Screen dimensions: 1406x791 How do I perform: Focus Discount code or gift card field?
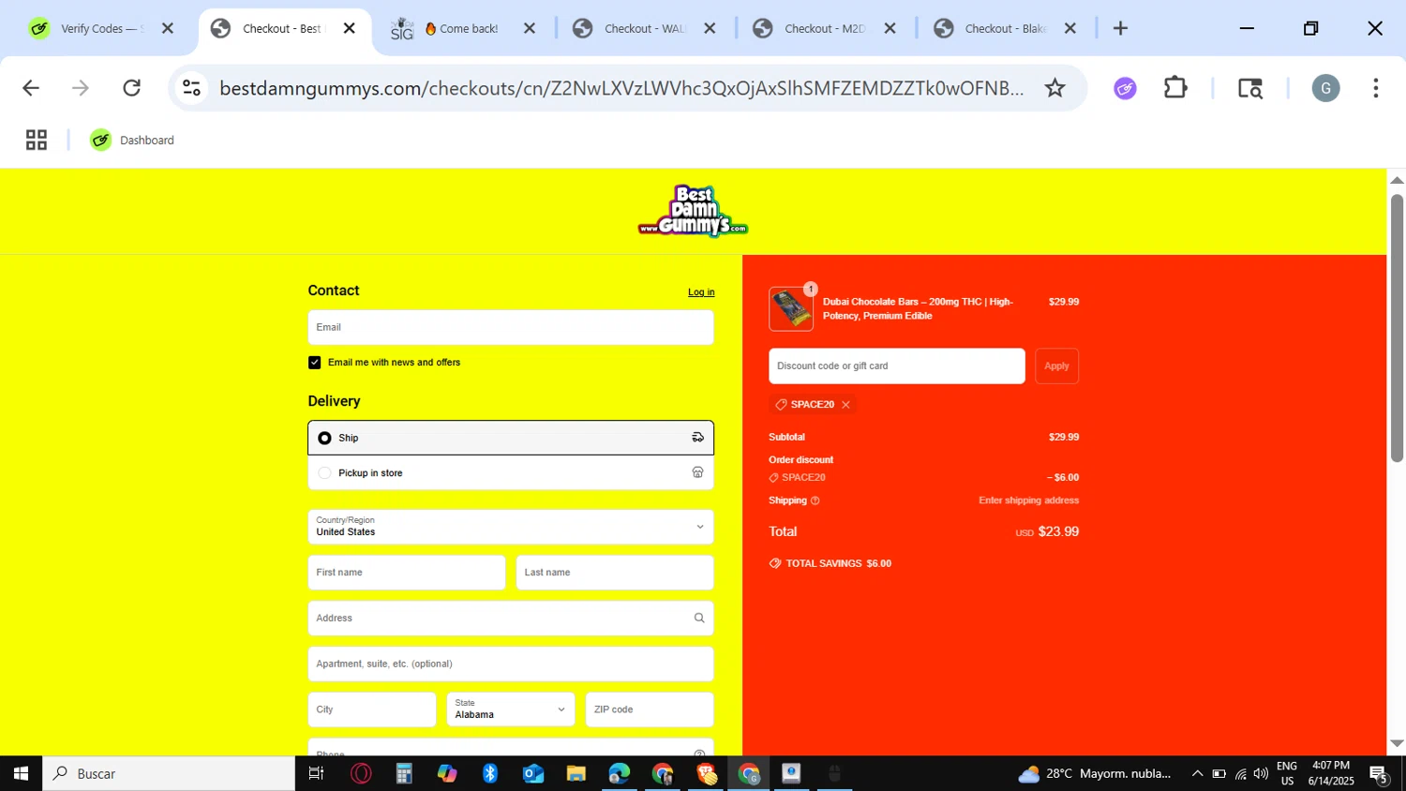pyautogui.click(x=897, y=366)
